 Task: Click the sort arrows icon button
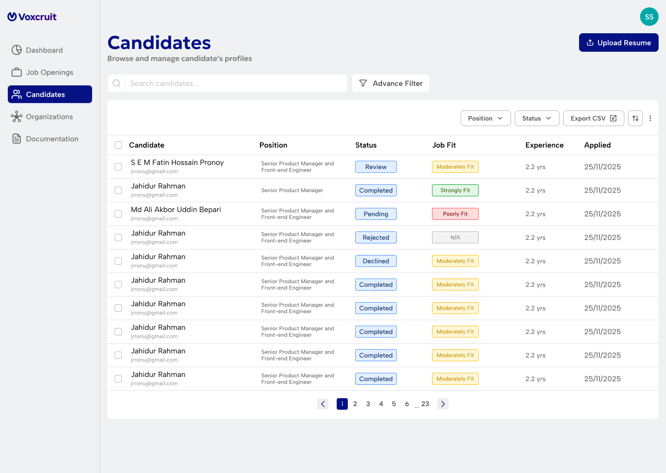pyautogui.click(x=635, y=118)
